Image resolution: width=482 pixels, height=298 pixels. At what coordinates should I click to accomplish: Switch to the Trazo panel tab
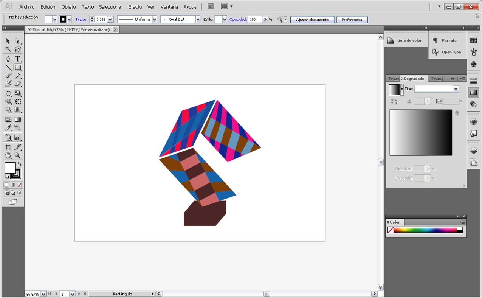coord(394,79)
